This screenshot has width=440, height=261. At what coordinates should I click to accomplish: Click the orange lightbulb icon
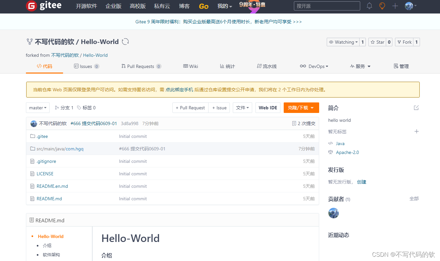[x=382, y=6]
